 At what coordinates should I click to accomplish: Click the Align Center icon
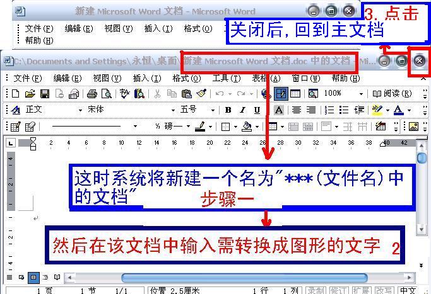pos(296,110)
